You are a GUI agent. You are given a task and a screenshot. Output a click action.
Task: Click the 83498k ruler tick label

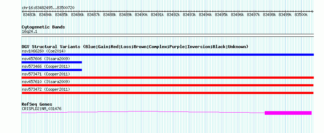[x=269, y=15]
